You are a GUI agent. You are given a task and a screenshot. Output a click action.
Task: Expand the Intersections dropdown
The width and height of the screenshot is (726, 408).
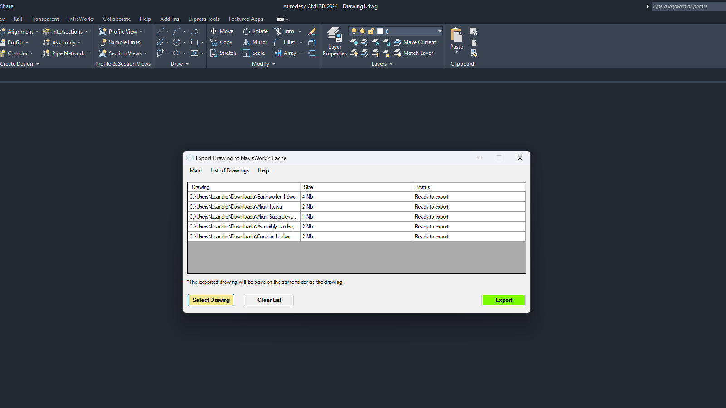pos(86,32)
